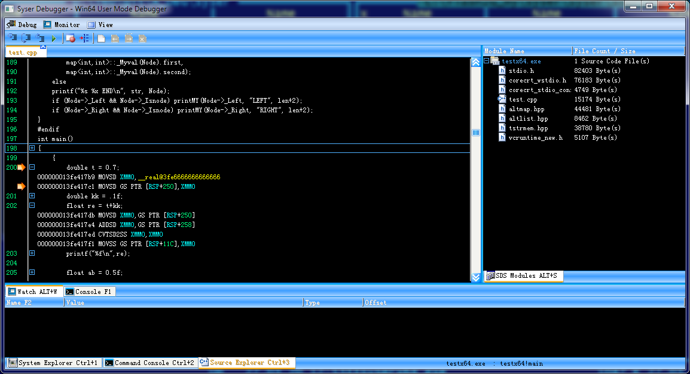Viewport: 690px width, 374px height.
Task: Click the altlist.hpp file icon
Action: coord(502,118)
